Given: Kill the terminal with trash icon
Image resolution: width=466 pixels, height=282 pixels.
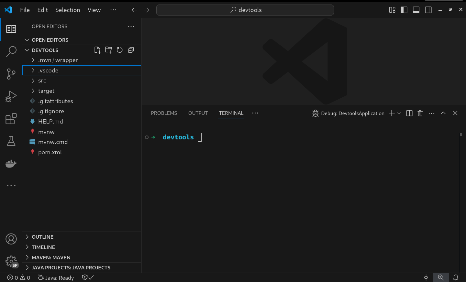Looking at the screenshot, I should (x=420, y=113).
